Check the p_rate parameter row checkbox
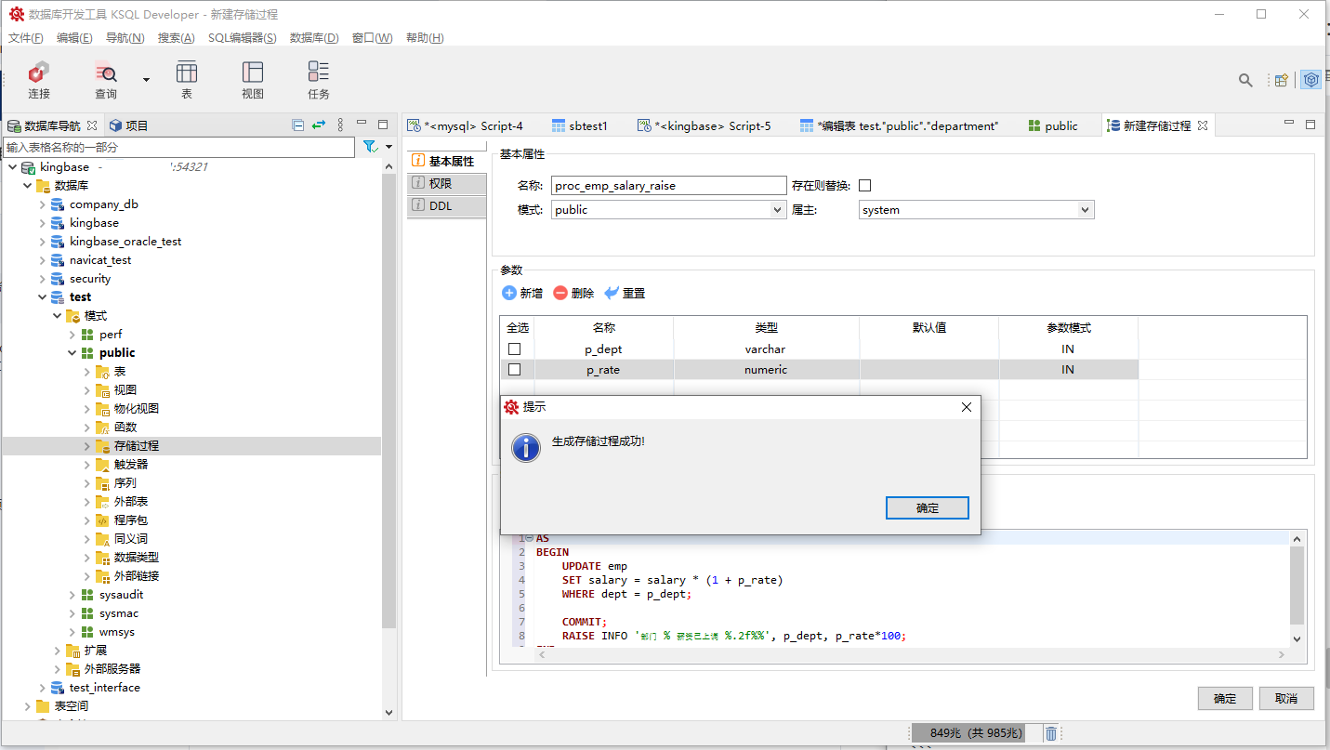Image resolution: width=1330 pixels, height=750 pixels. [515, 370]
